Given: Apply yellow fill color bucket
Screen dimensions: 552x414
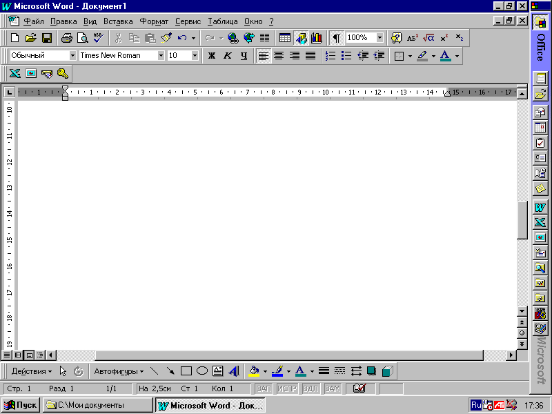Looking at the screenshot, I should point(254,371).
